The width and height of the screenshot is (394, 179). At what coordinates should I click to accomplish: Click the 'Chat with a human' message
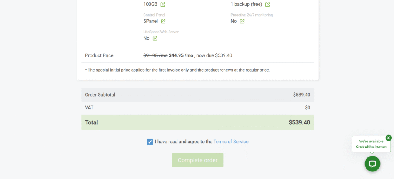coord(371,147)
